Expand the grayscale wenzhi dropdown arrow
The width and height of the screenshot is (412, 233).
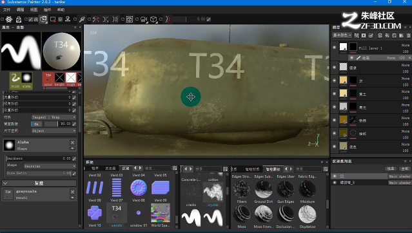72,198
